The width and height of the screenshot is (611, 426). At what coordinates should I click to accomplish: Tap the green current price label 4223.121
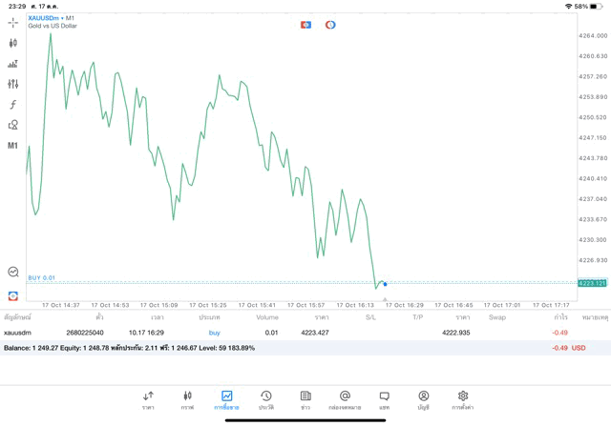tap(592, 283)
